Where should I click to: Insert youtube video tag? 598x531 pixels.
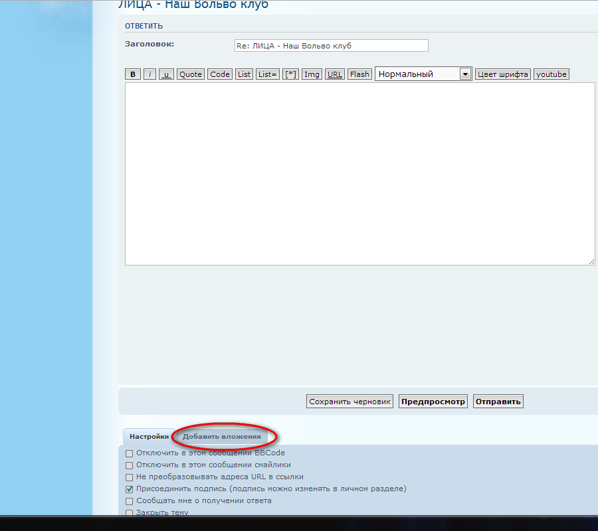(x=551, y=74)
